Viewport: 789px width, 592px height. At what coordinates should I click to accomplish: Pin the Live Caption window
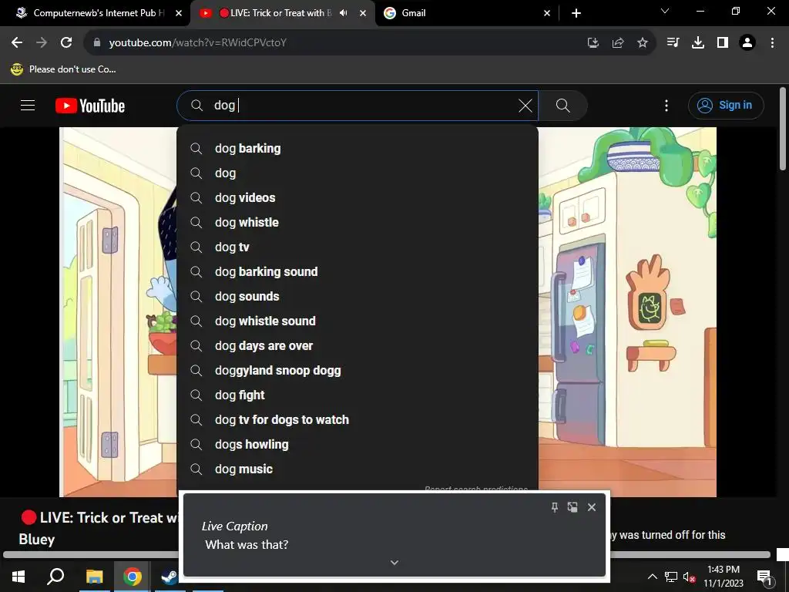click(555, 507)
